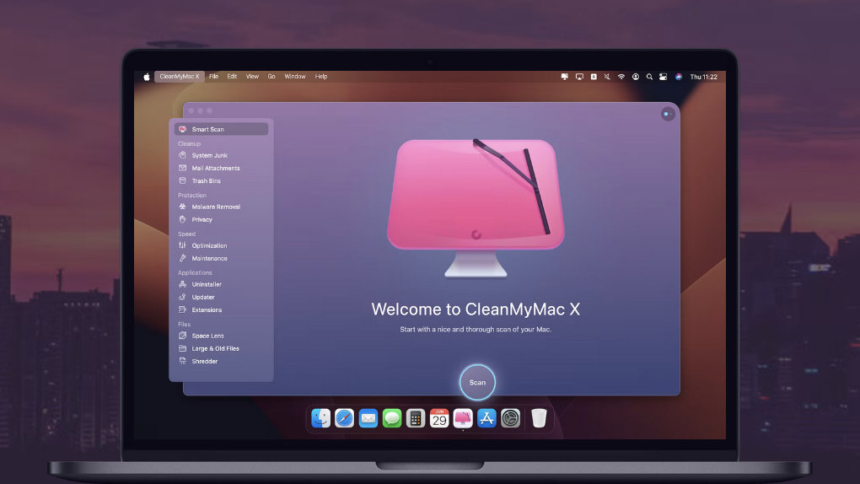Click the Mail Attachments envelope icon
The height and width of the screenshot is (484, 860).
(x=183, y=168)
